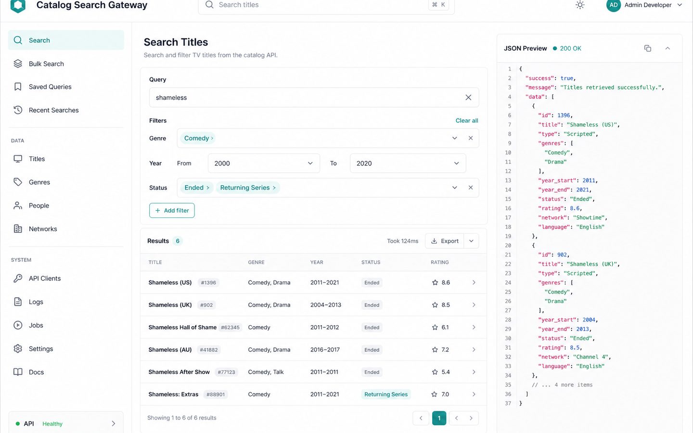Go to Saved Queries

point(66,87)
